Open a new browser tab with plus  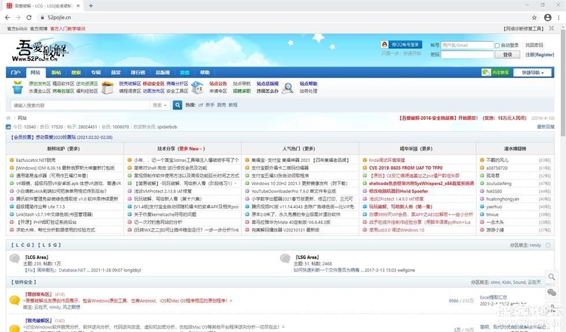(91, 5)
